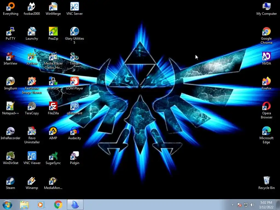Click the Show Desktop strip
Screen dimensions: 280x210
click(278, 205)
